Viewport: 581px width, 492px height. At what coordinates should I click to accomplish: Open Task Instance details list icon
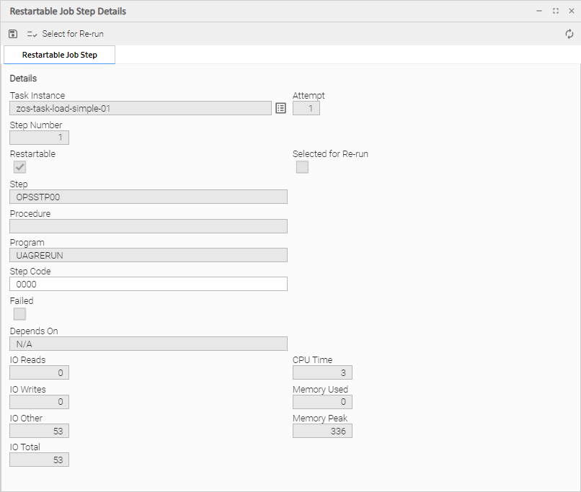click(x=280, y=108)
